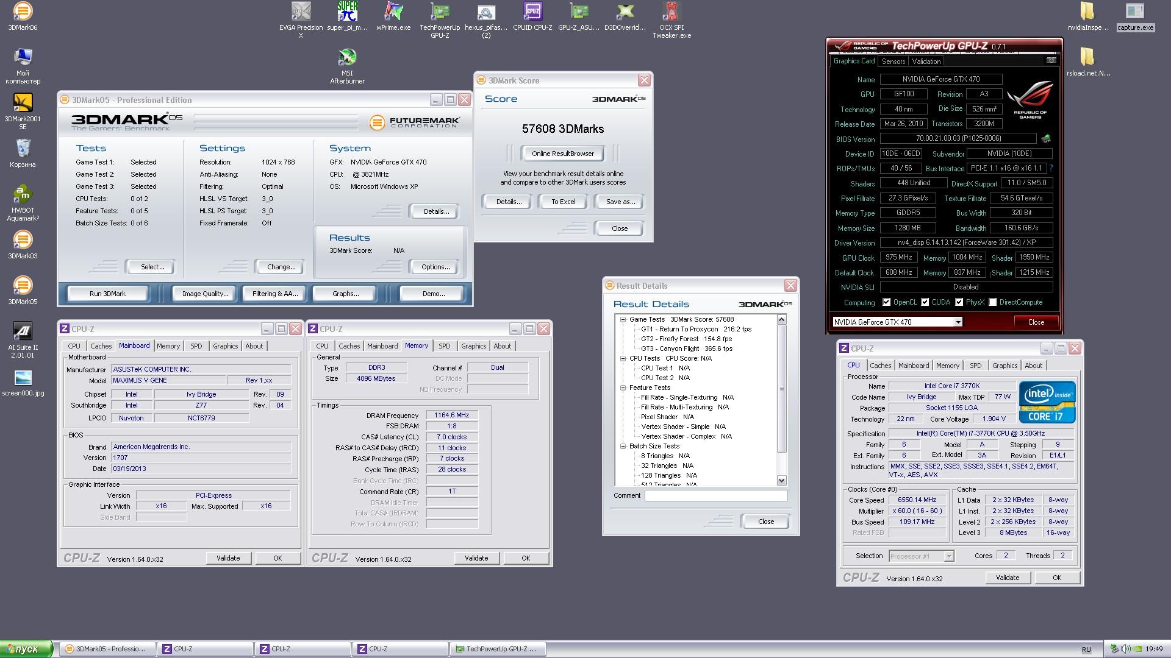Click the volume icon in system tray

[1126, 649]
